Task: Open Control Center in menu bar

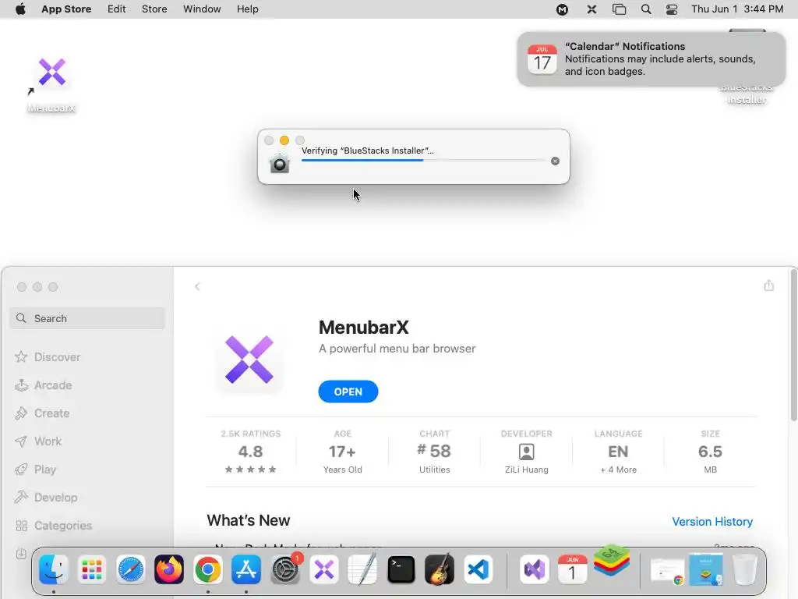Action: (x=672, y=9)
